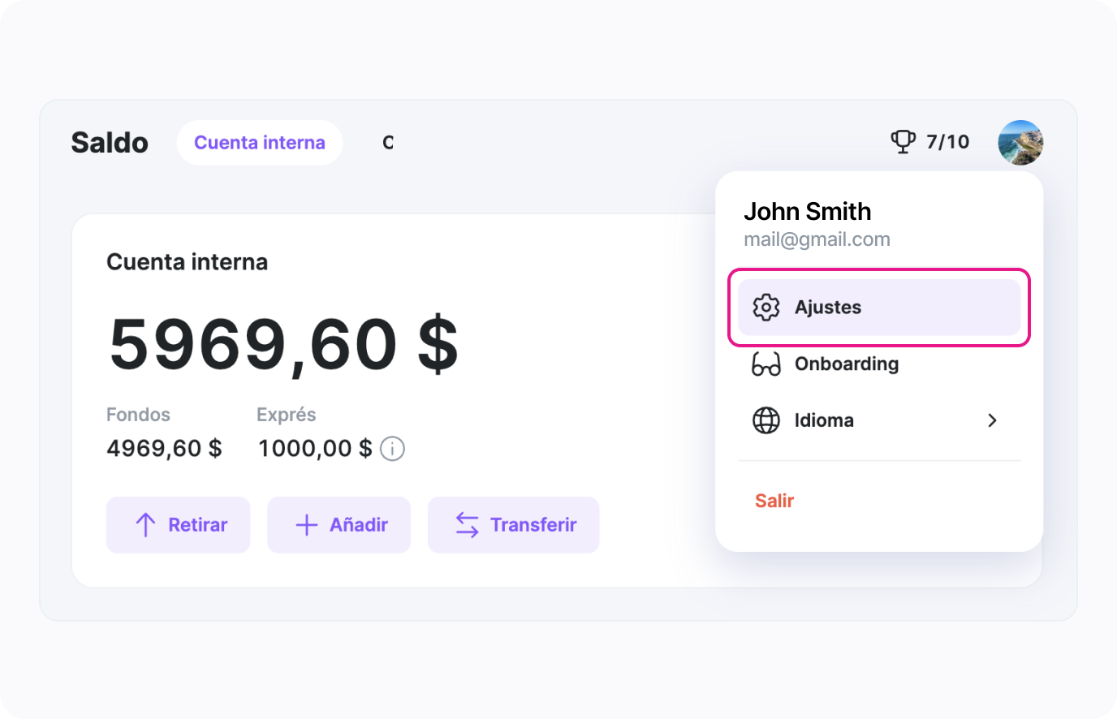1117x719 pixels.
Task: Click the trophy achievements icon
Action: pos(903,142)
